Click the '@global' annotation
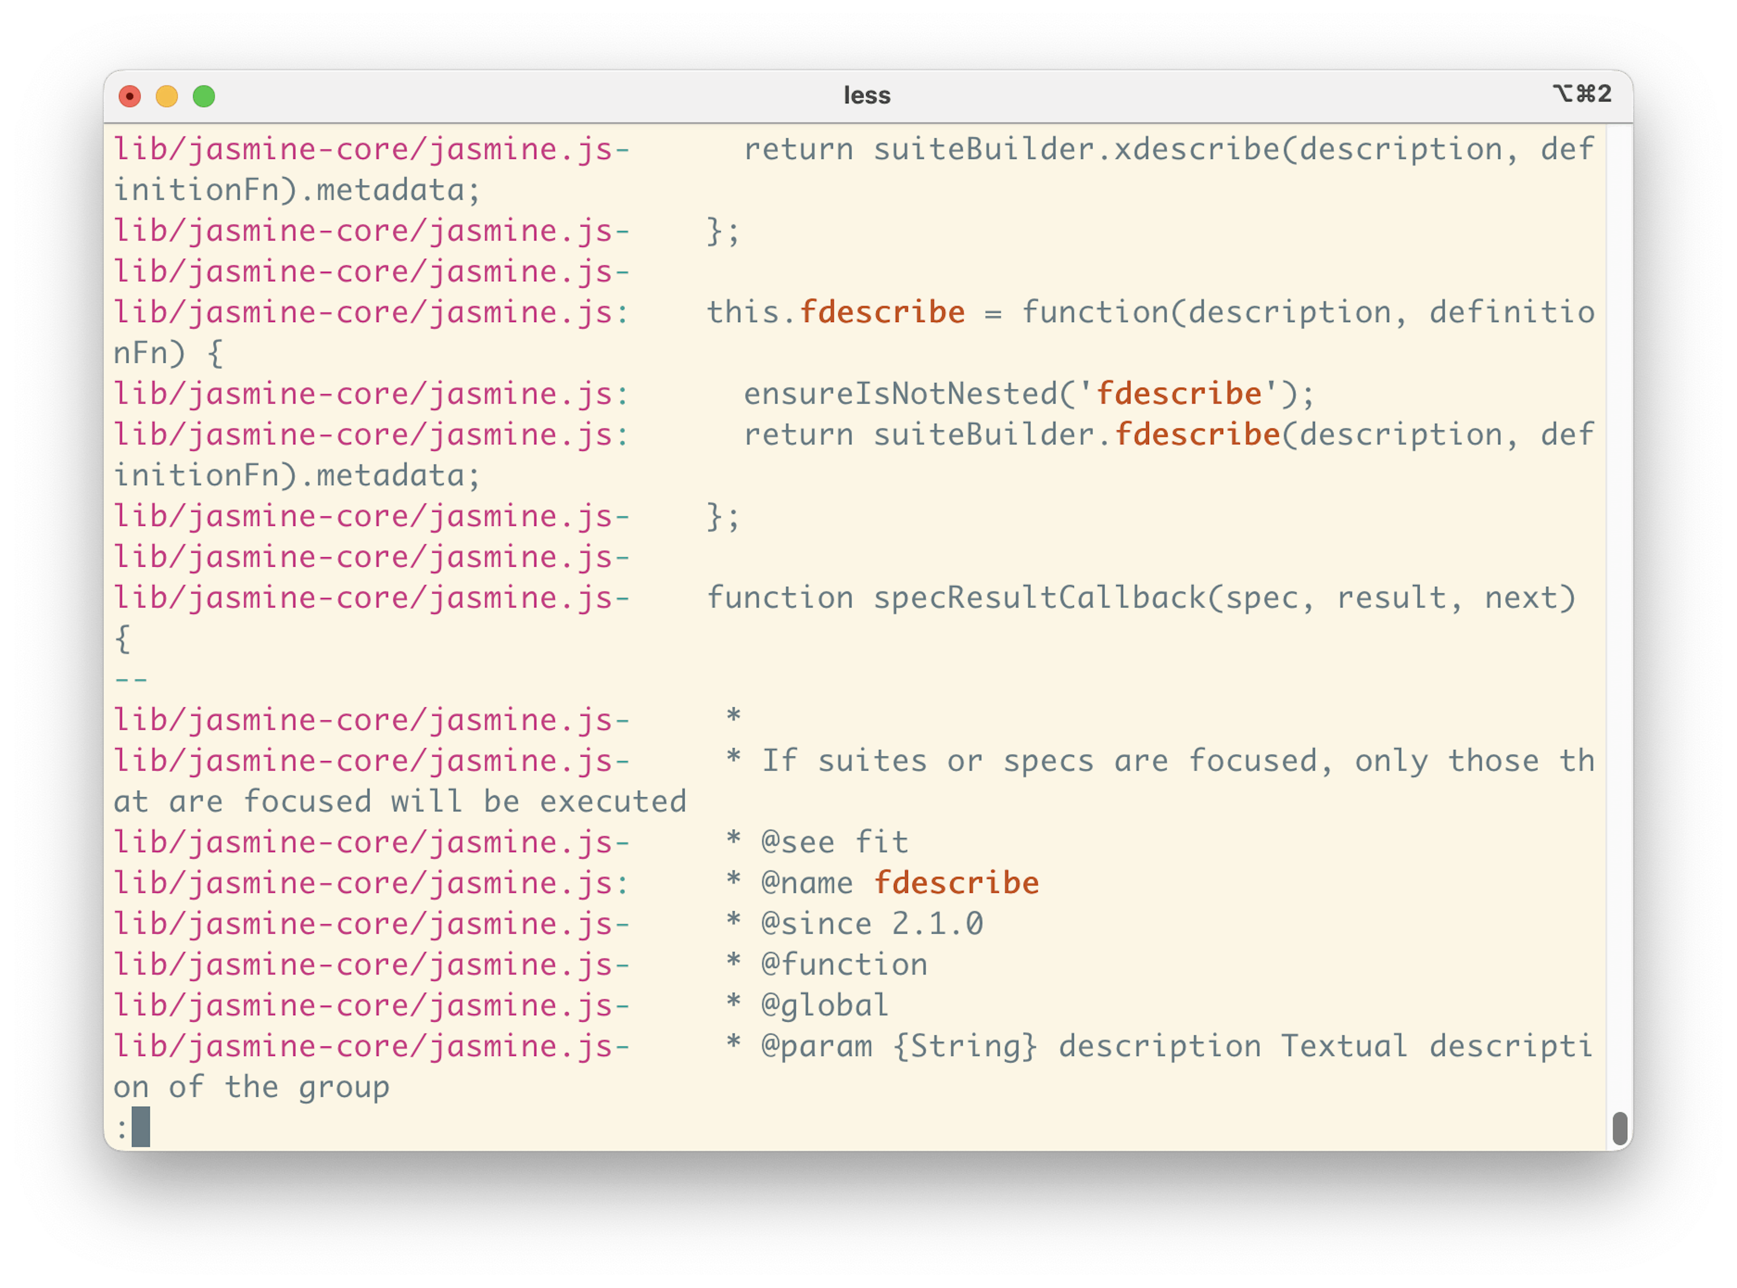This screenshot has width=1737, height=1288. 825,1005
